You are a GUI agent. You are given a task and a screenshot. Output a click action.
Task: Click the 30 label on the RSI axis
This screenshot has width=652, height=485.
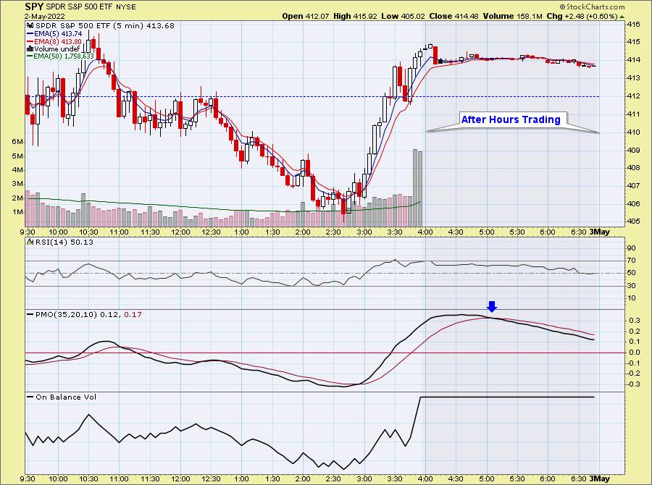coord(631,285)
